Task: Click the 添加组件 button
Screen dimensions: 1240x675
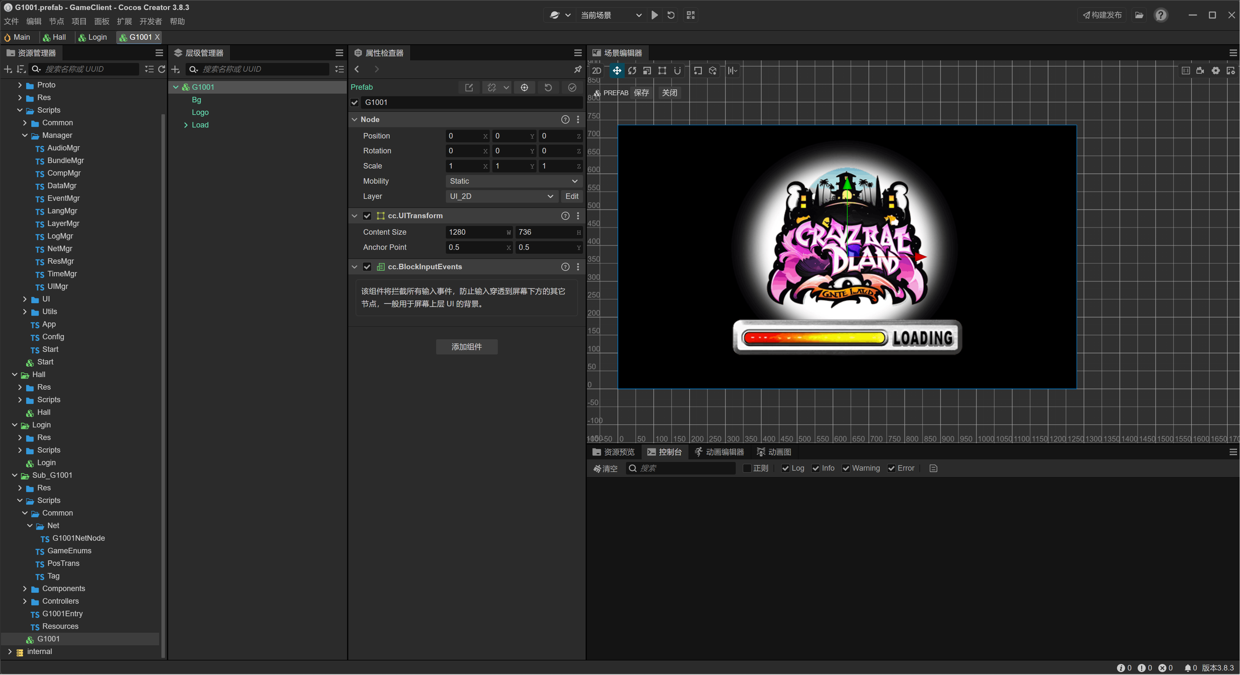Action: pos(466,347)
